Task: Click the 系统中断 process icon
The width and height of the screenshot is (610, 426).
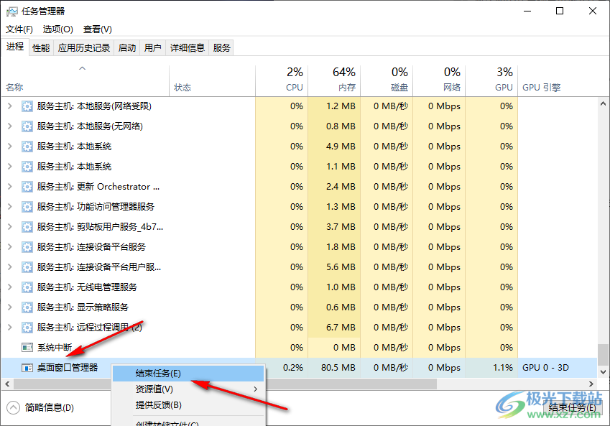Action: click(27, 348)
